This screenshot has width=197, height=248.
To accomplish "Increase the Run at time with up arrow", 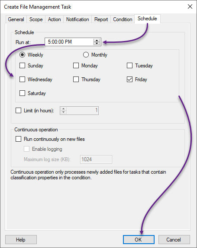I will point(97,40).
